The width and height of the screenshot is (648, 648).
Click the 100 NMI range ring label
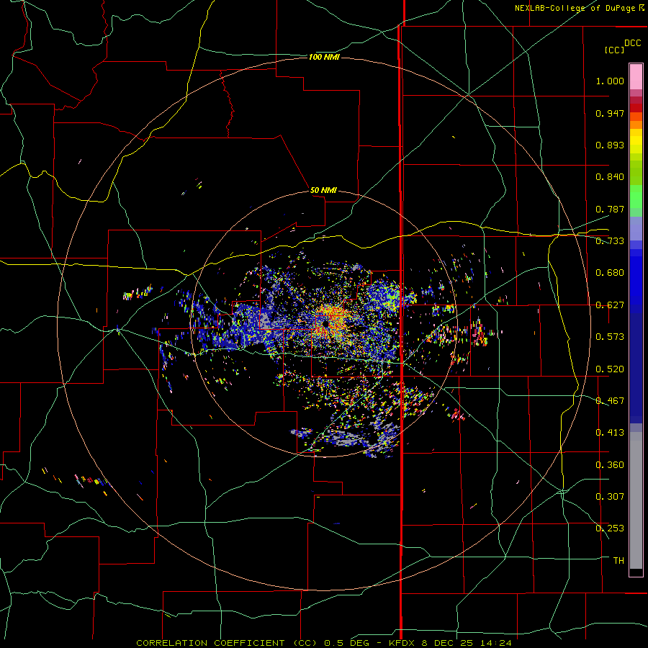(324, 57)
